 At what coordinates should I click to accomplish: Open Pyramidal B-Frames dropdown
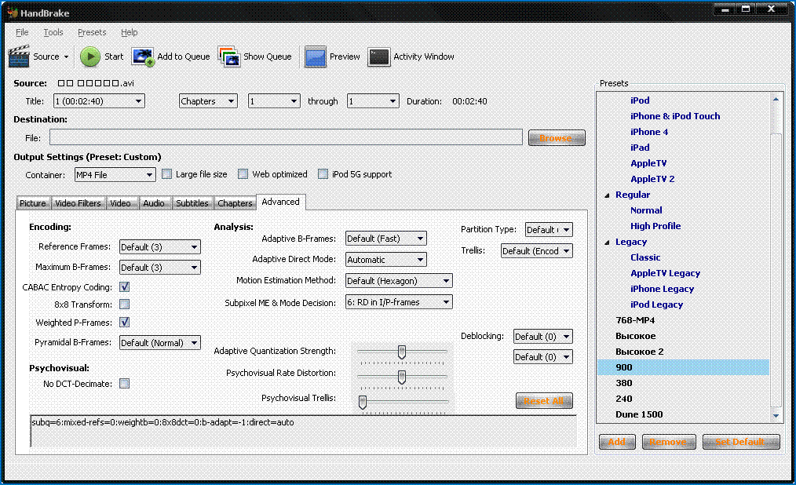pyautogui.click(x=160, y=343)
